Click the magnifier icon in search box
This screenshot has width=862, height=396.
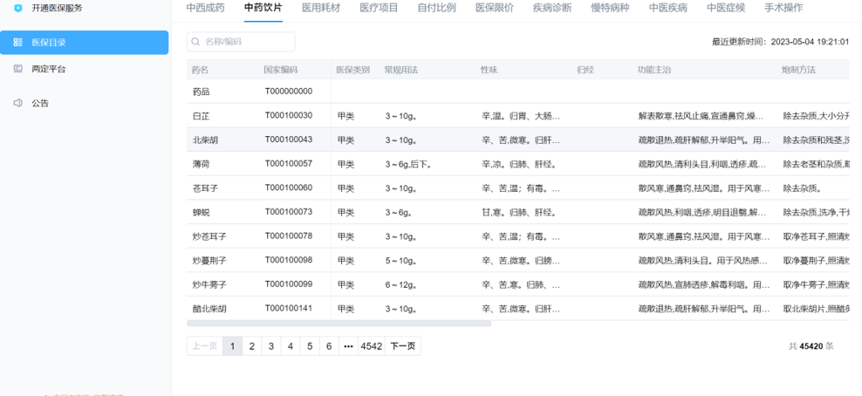pyautogui.click(x=195, y=42)
